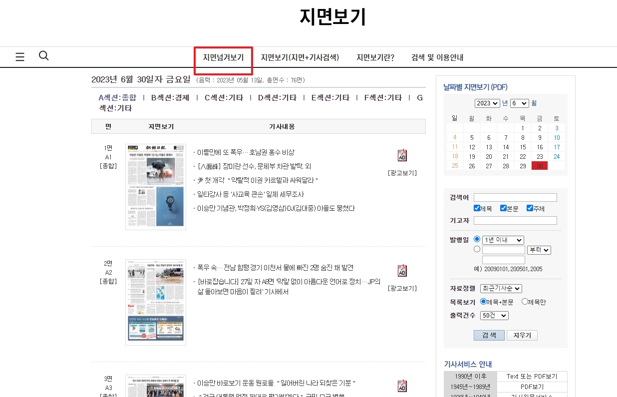The image size is (617, 397).
Task: Open the 자료정렬 dropdown (최근기사순)
Action: pos(501,288)
